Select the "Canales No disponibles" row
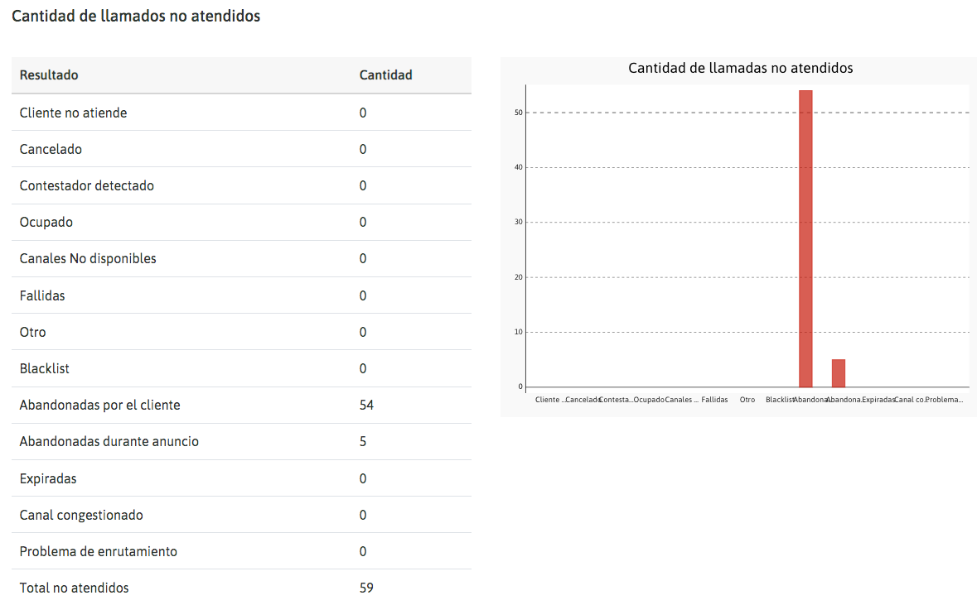Screen dimensions: 977x605 point(88,258)
